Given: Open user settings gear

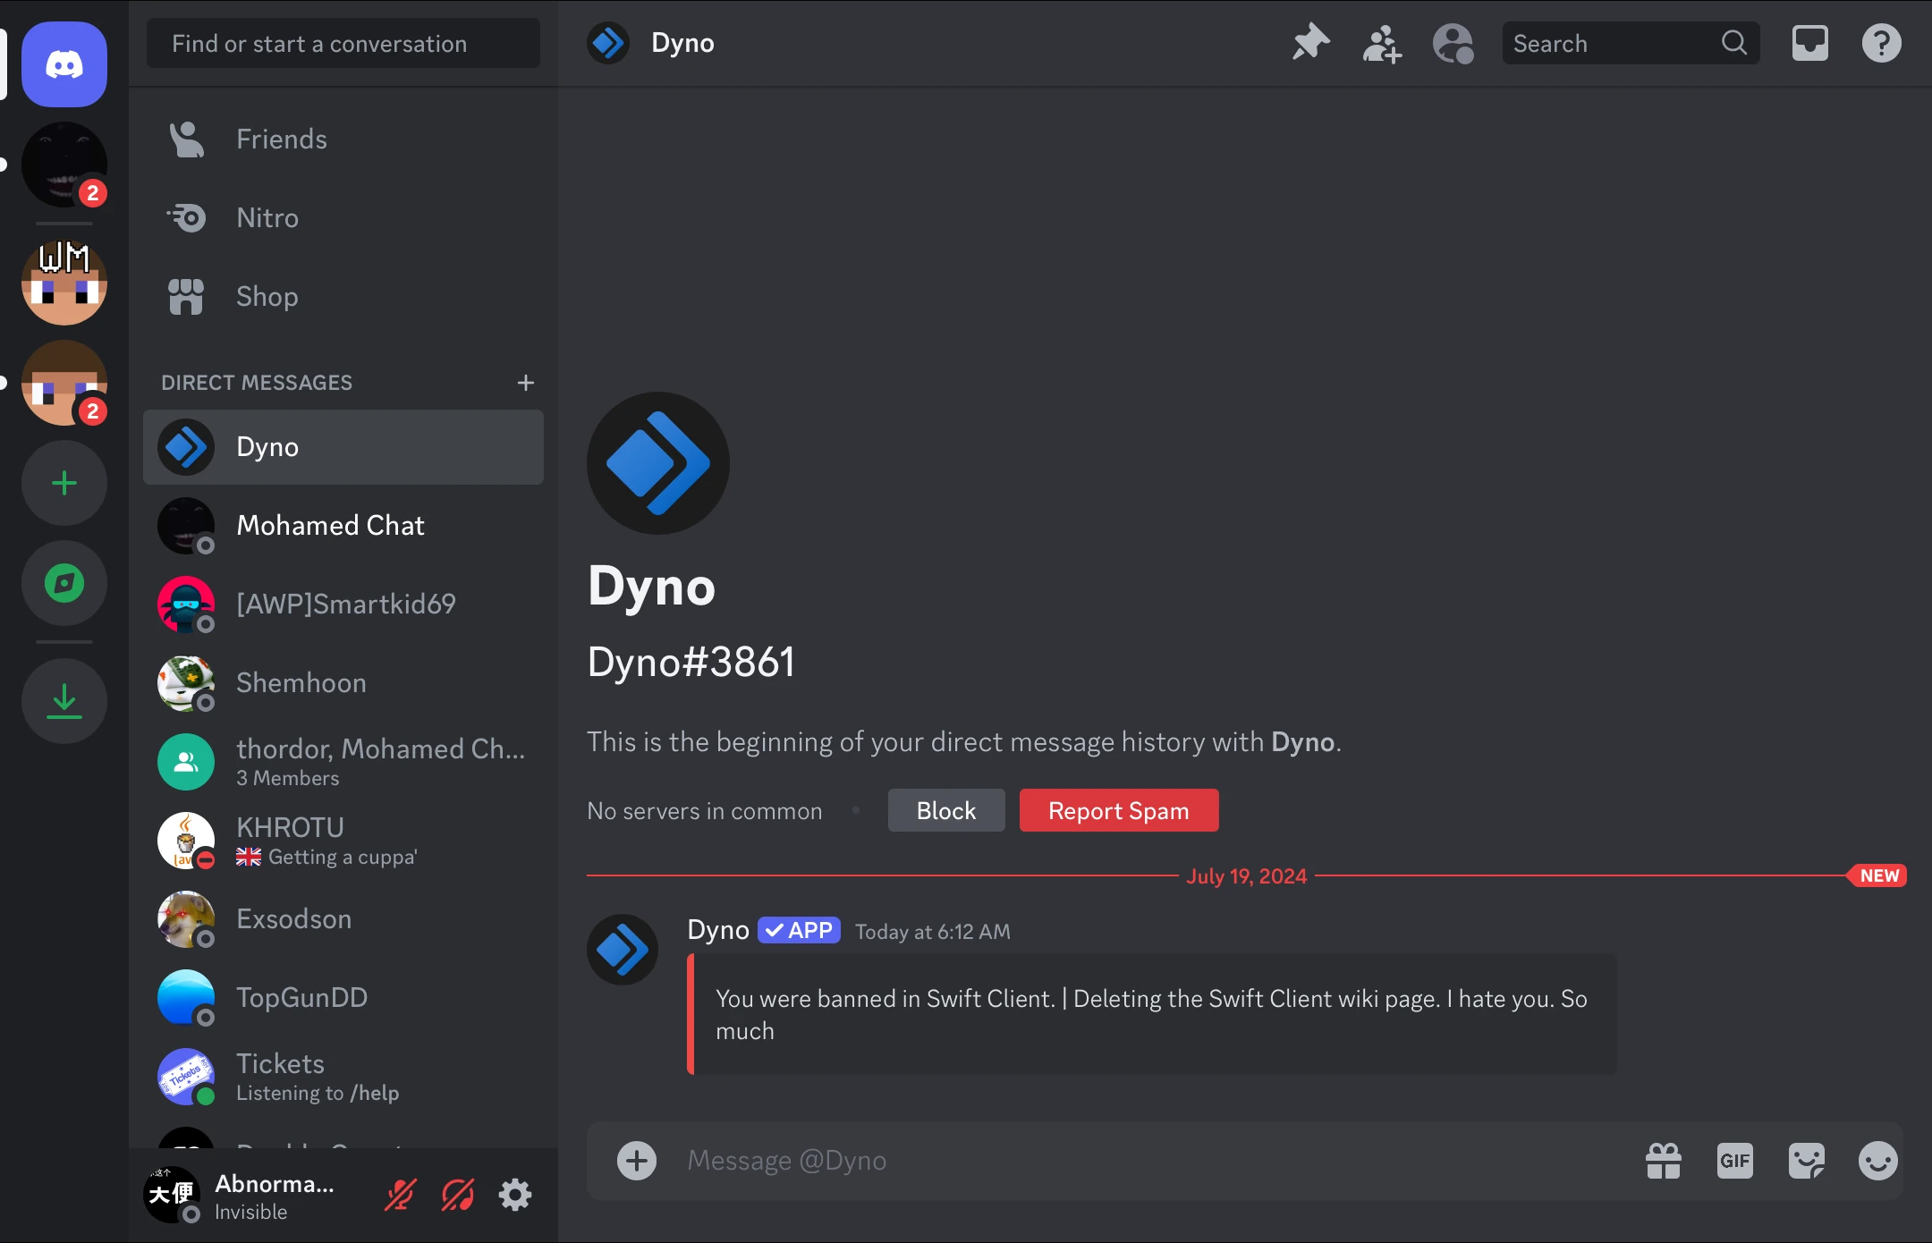Looking at the screenshot, I should tap(515, 1195).
